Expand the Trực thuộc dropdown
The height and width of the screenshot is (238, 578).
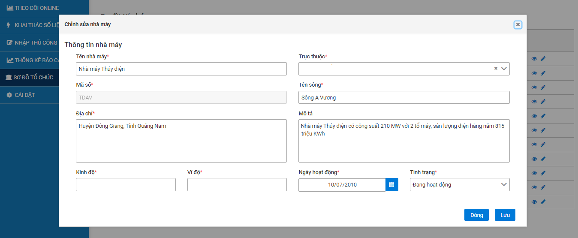coord(504,69)
